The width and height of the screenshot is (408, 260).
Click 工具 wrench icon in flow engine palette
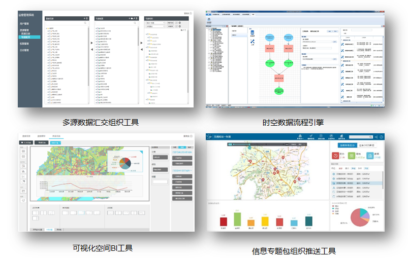[x=252, y=42]
